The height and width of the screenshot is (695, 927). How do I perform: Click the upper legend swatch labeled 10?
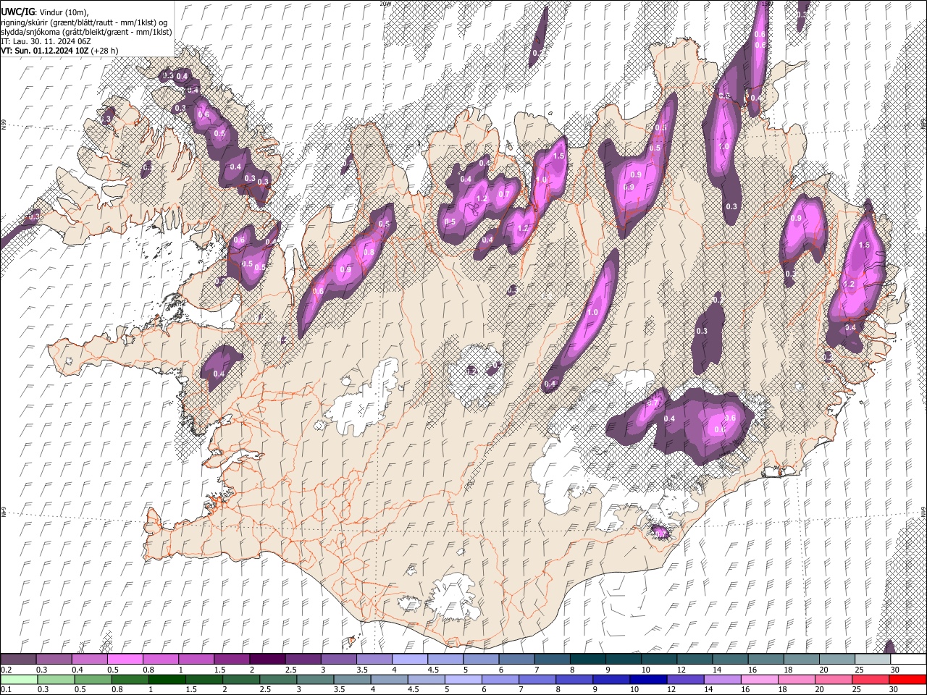click(x=658, y=660)
